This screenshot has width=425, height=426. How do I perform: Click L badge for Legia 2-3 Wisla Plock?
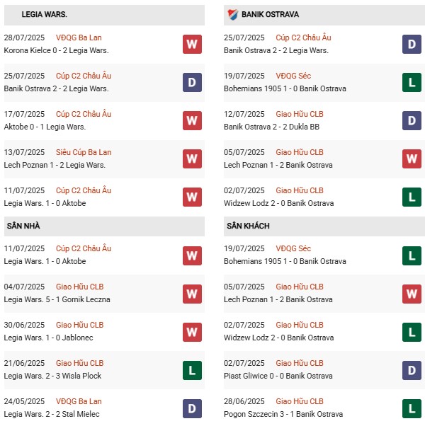192,369
